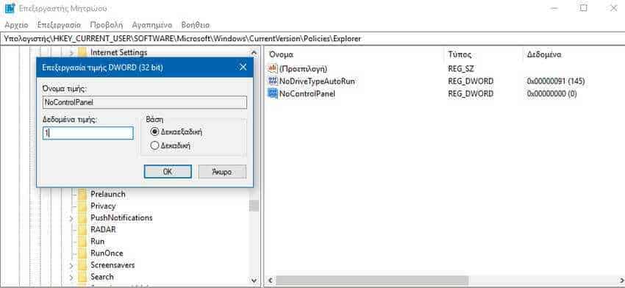Screen dimensions: 625x288
Task: Click the RunOnce folder icon
Action: pos(82,253)
